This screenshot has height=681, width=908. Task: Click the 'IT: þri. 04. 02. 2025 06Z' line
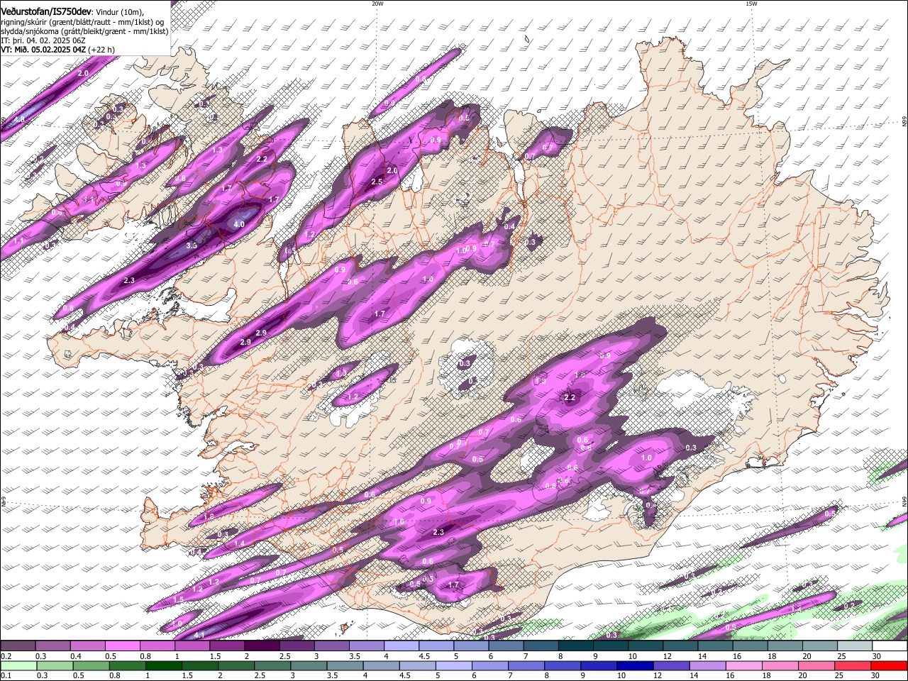pos(43,40)
